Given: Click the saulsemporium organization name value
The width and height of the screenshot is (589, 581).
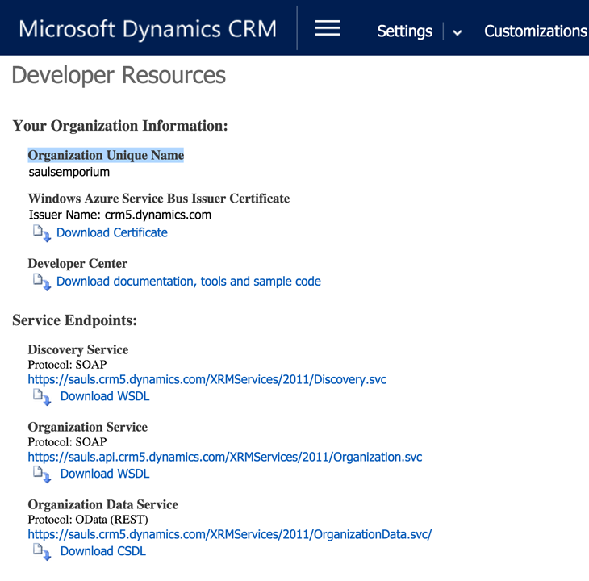Looking at the screenshot, I should point(69,172).
